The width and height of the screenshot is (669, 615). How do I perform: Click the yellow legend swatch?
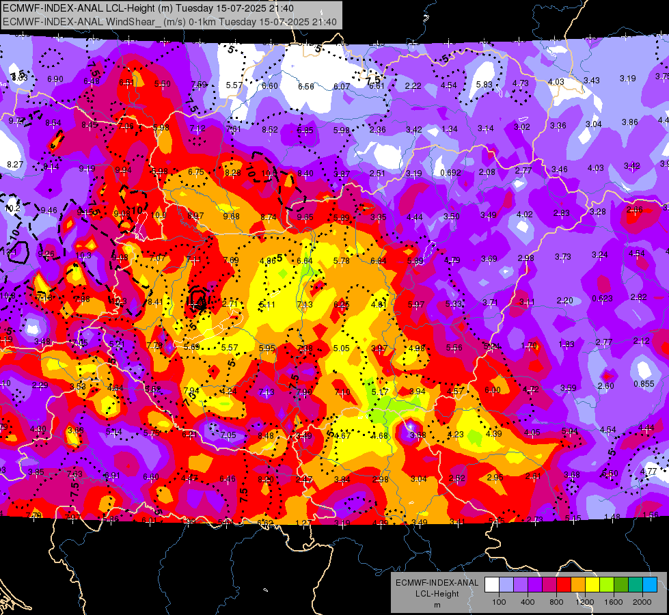point(593,585)
